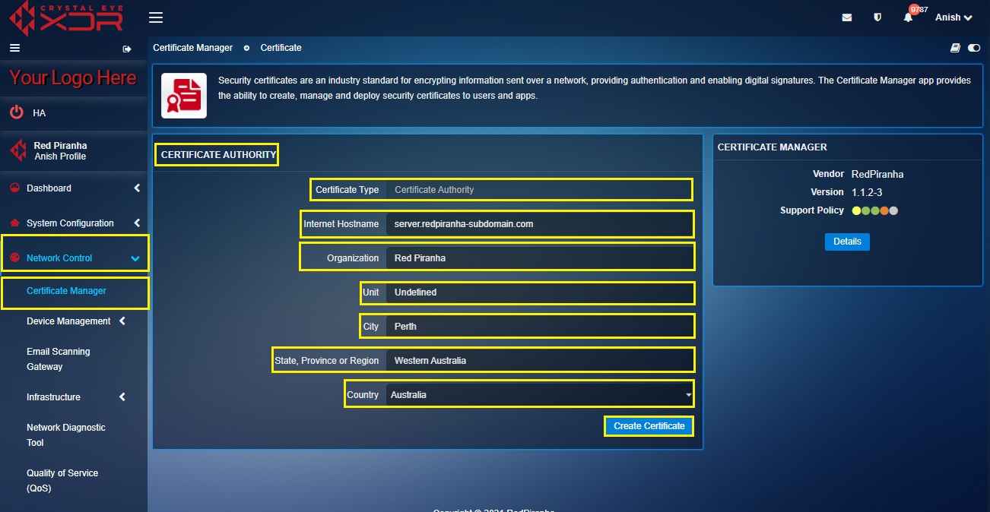This screenshot has height=512, width=990.
Task: Open Email Scanning Gateway
Action: pyautogui.click(x=58, y=359)
